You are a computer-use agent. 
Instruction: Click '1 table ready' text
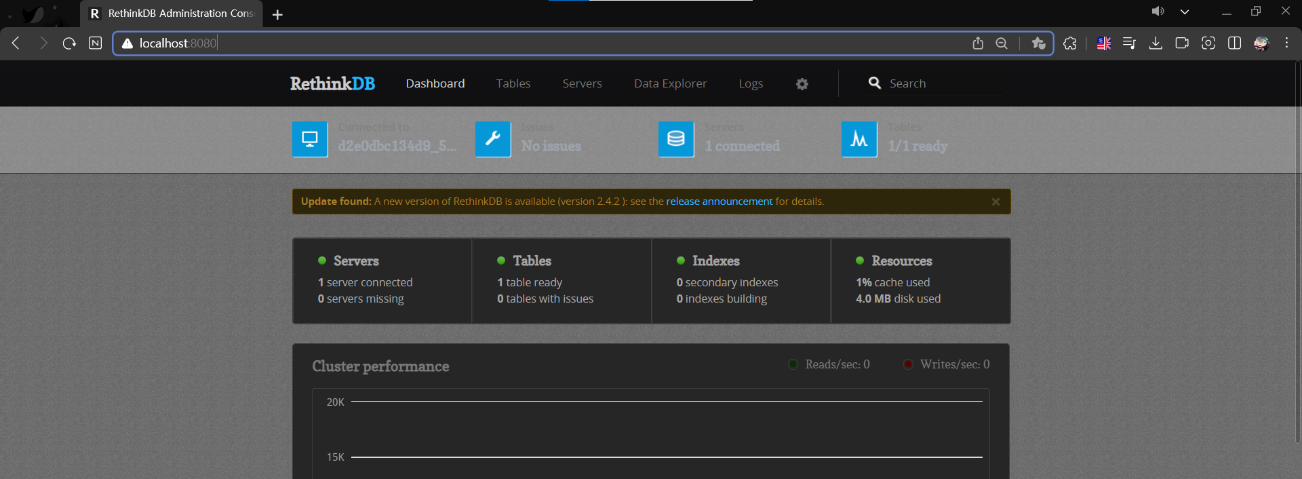(530, 282)
